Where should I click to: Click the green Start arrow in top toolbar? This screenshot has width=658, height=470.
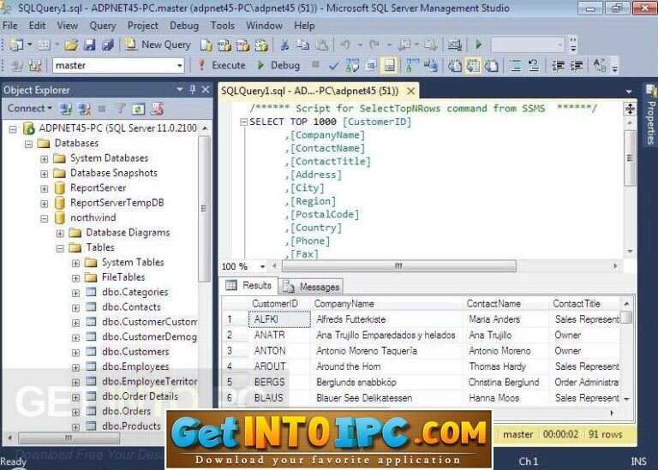tap(479, 45)
